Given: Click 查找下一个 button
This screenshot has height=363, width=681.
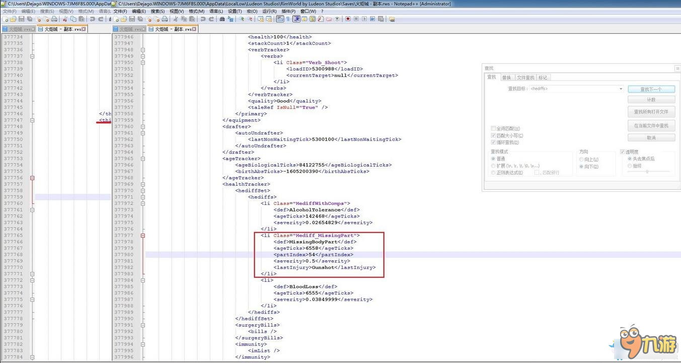Looking at the screenshot, I should point(651,89).
